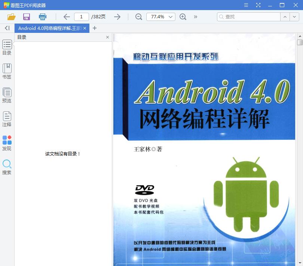Screen dimensions: 303x266
Task: Open the 搜索 search panel in sidebar
Action: click(x=7, y=166)
